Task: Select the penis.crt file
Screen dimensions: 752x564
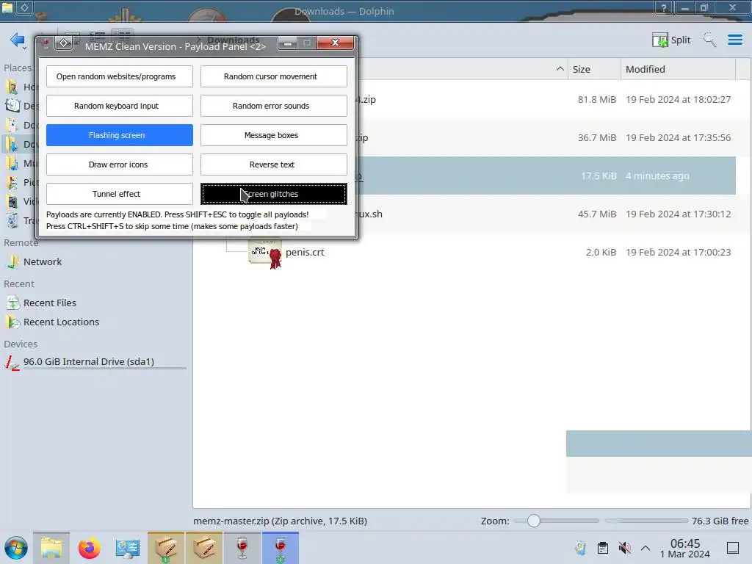Action: pos(305,253)
